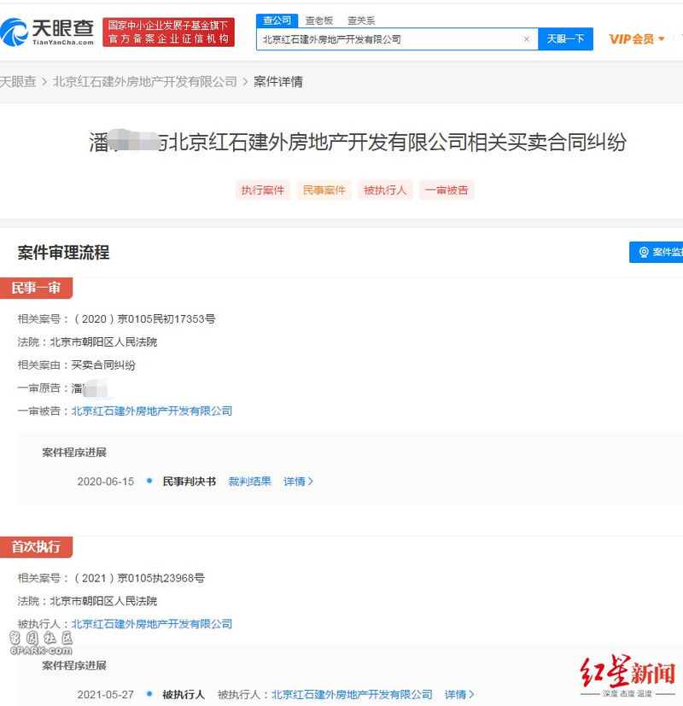Open the red 国家中小企业发展子基金 banner
The height and width of the screenshot is (706, 683).
tap(168, 32)
